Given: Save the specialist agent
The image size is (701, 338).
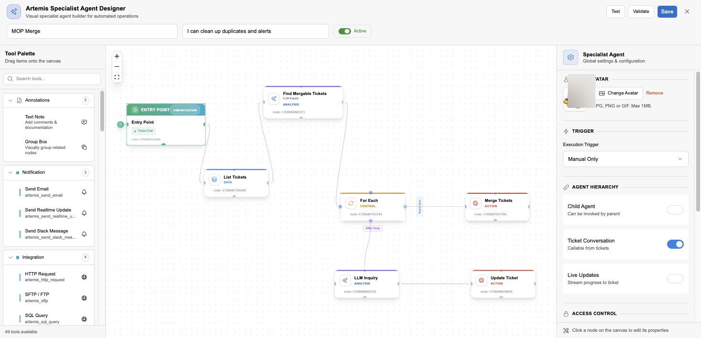Looking at the screenshot, I should (667, 11).
